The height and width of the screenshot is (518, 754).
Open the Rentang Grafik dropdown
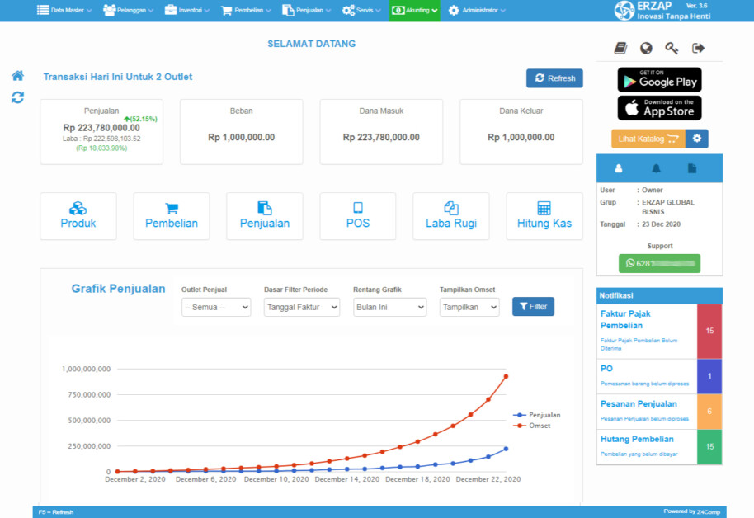[389, 307]
